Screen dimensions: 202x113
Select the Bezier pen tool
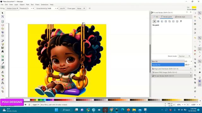click(3, 40)
